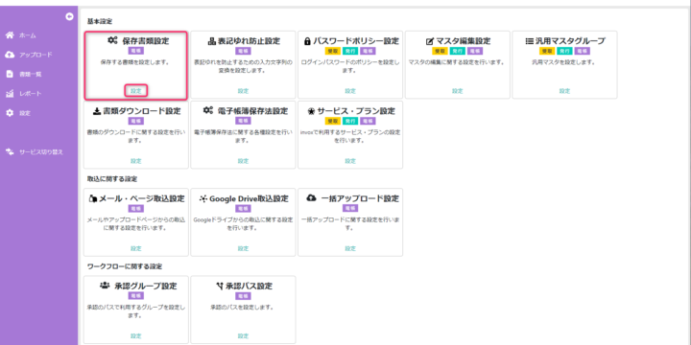The image size is (691, 345).
Task: Click 設定 link under 承認パス設定
Action: pos(243,335)
